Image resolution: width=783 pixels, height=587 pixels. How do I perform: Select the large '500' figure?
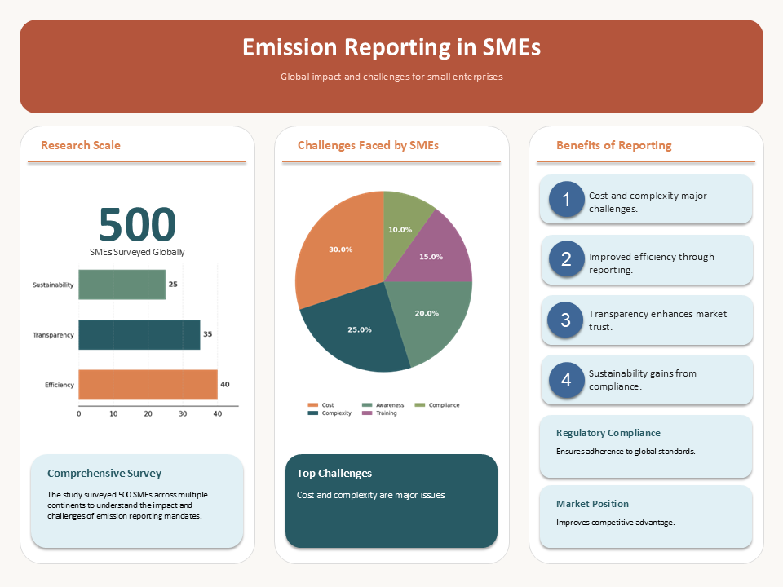coord(137,224)
